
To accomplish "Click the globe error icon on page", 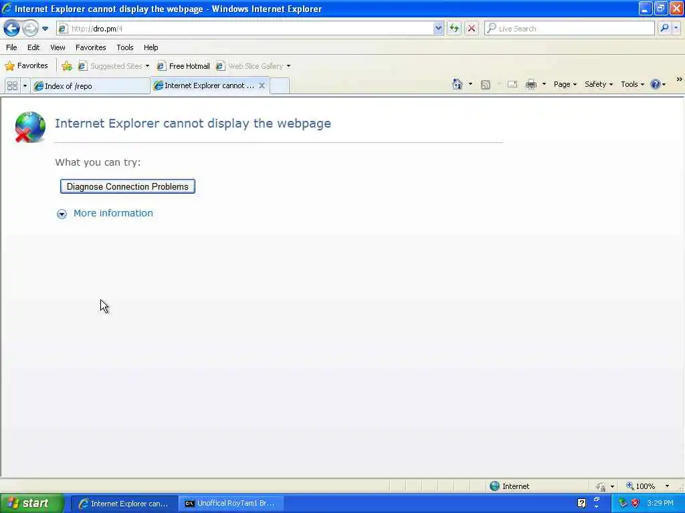I will pos(29,128).
